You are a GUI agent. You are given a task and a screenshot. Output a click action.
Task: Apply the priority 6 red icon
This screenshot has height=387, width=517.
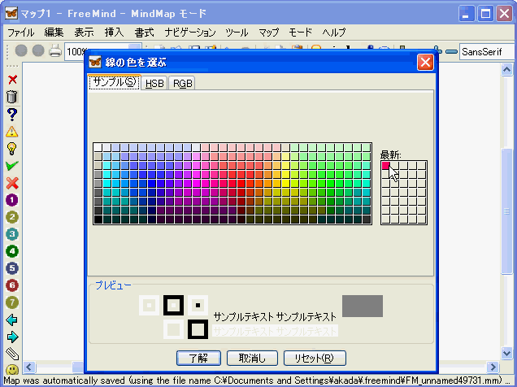(12, 285)
